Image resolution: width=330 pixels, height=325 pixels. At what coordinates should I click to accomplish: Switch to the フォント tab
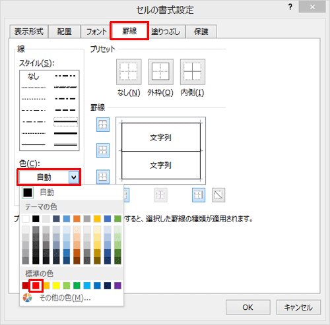pyautogui.click(x=96, y=32)
